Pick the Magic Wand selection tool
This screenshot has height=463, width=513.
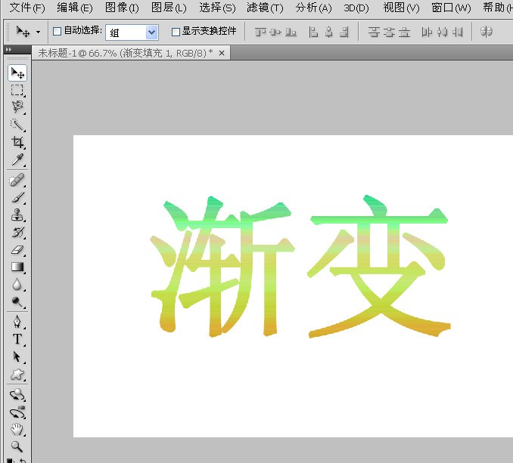point(17,125)
